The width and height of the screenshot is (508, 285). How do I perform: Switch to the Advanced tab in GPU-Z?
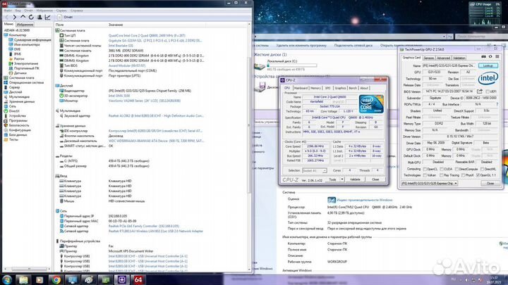[x=443, y=58]
